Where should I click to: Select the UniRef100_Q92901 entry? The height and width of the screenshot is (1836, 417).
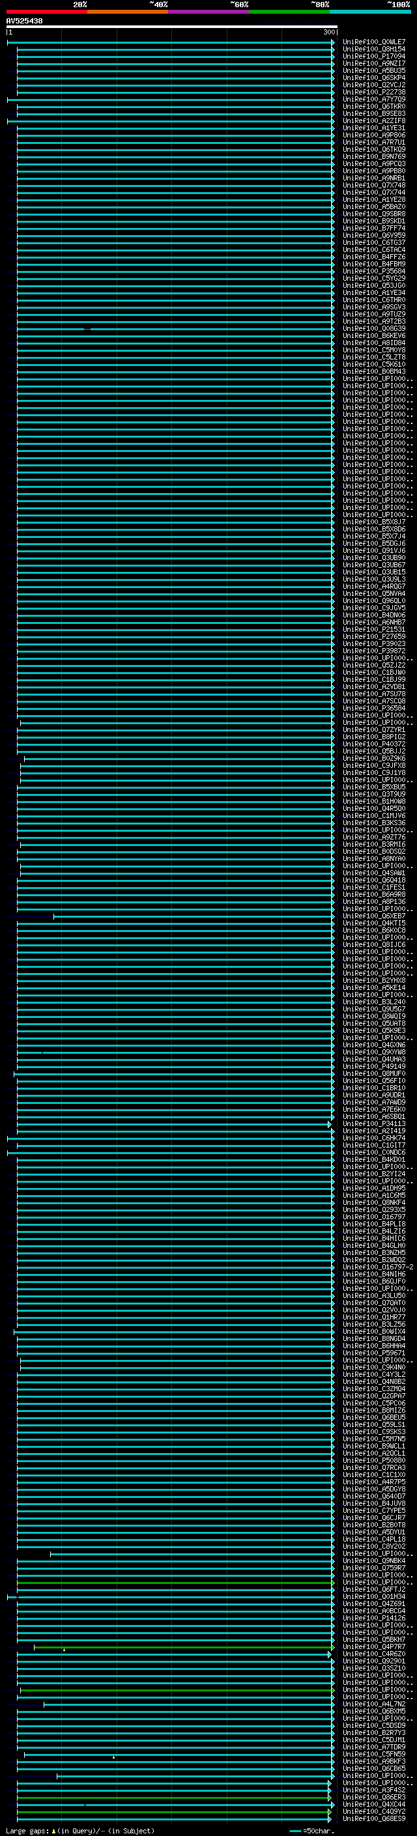click(374, 1661)
